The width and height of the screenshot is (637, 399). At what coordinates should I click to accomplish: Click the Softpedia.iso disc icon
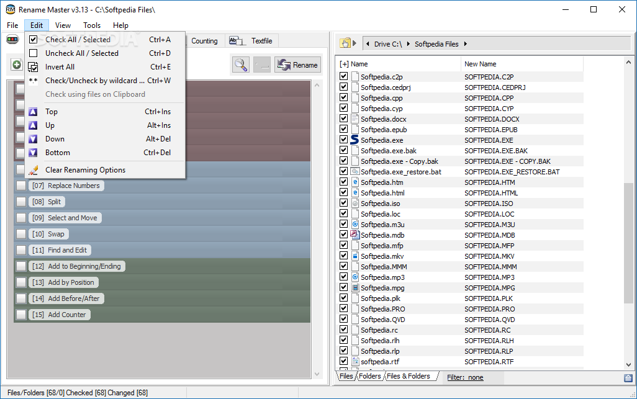click(355, 203)
